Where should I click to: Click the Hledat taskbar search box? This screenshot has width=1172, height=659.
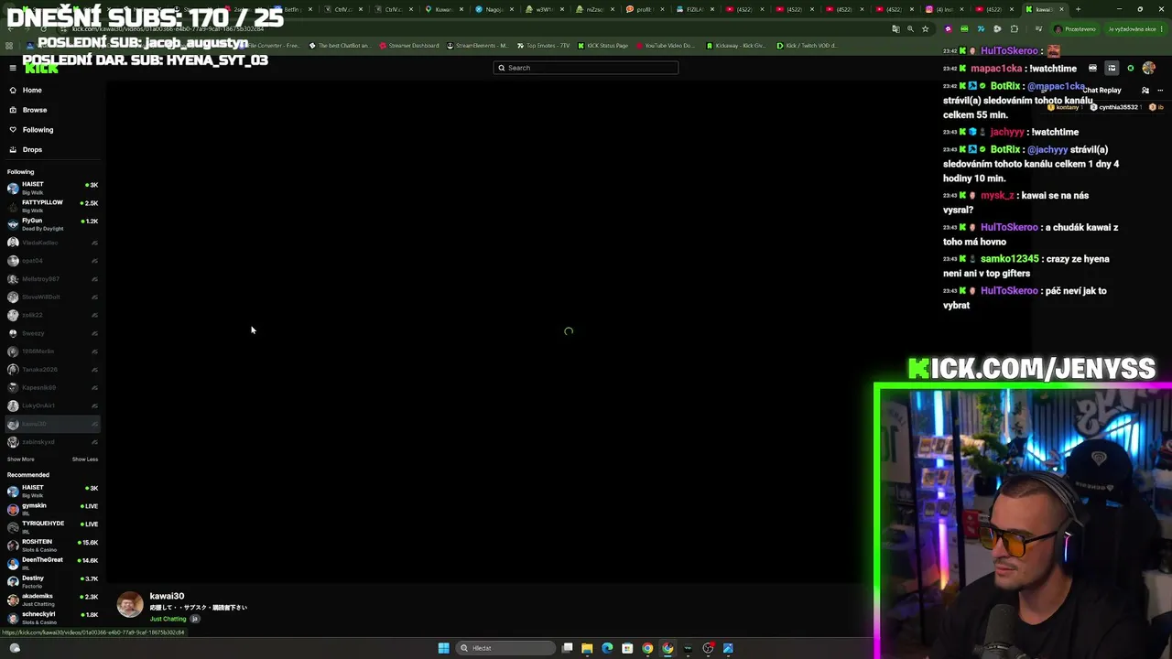click(506, 648)
